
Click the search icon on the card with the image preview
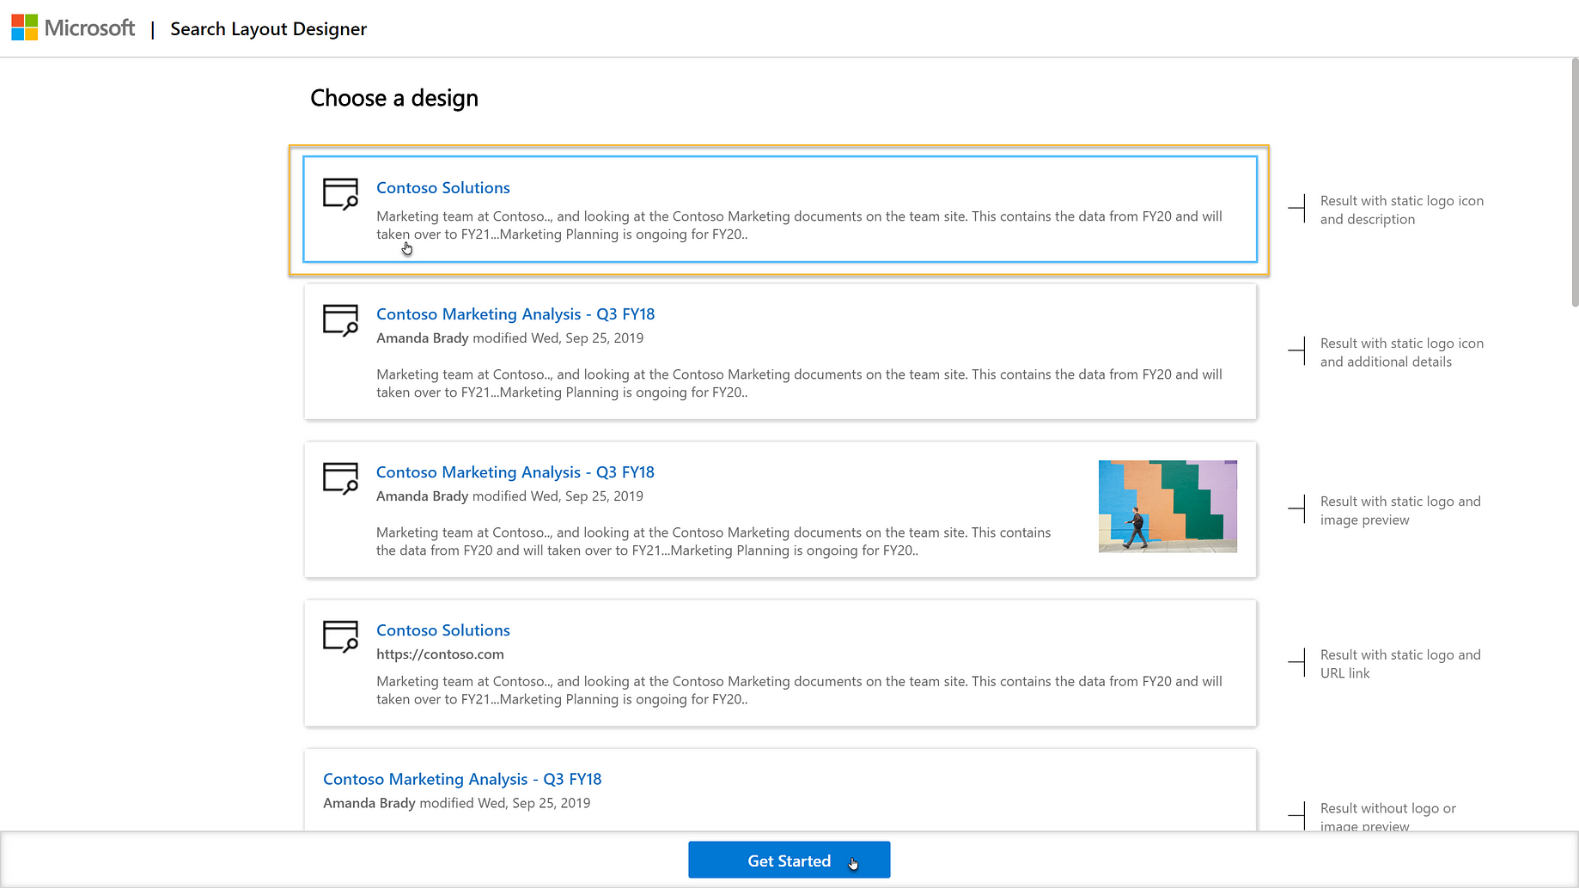coord(340,477)
